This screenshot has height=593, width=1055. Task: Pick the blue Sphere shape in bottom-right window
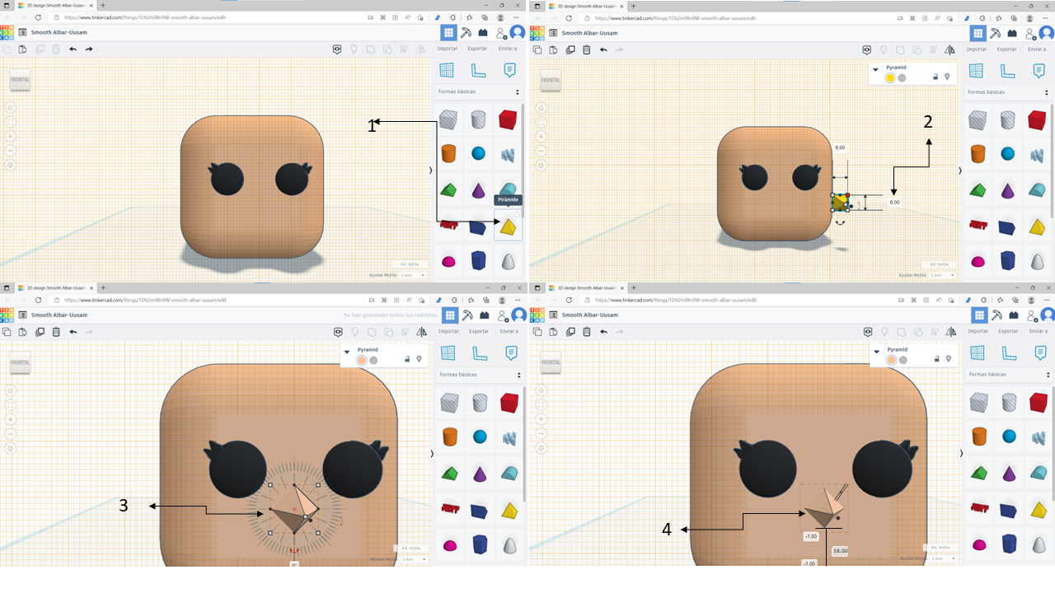[1007, 436]
